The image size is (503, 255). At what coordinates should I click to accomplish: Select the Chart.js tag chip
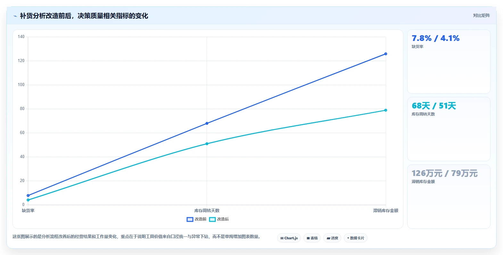289,238
